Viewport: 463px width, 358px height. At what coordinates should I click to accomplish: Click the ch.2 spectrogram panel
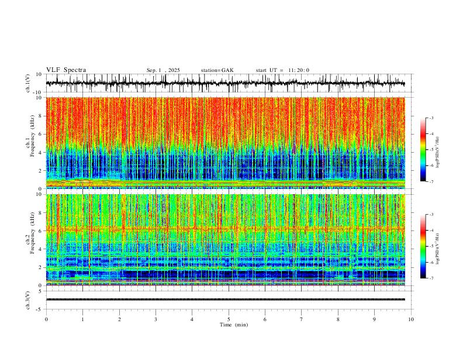coord(225,240)
